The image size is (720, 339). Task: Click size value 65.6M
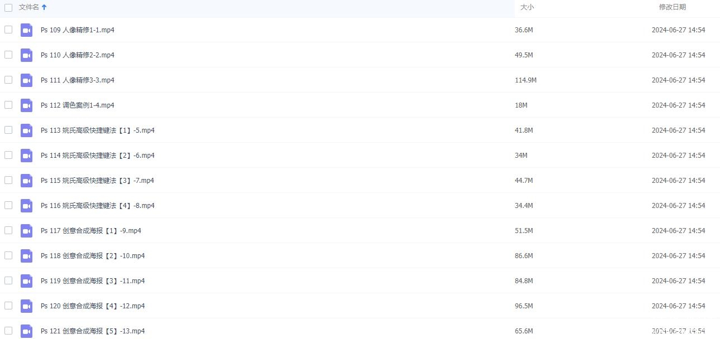point(524,331)
